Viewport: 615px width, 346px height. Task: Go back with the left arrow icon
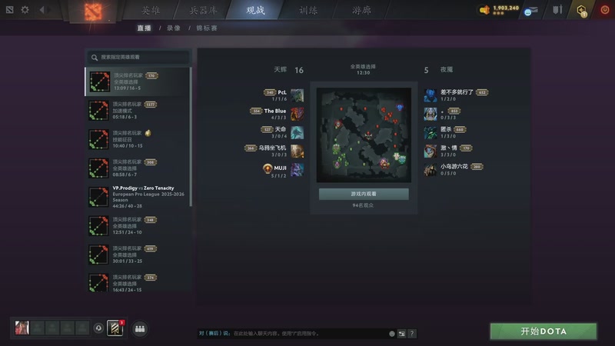[x=42, y=10]
